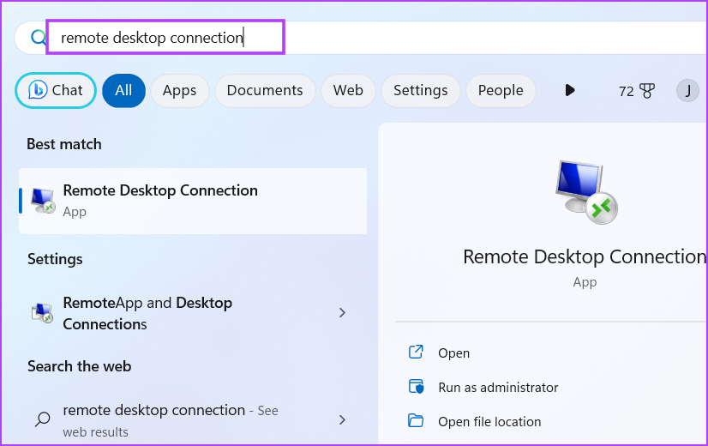Click the Run as administrator shield icon

coord(416,387)
